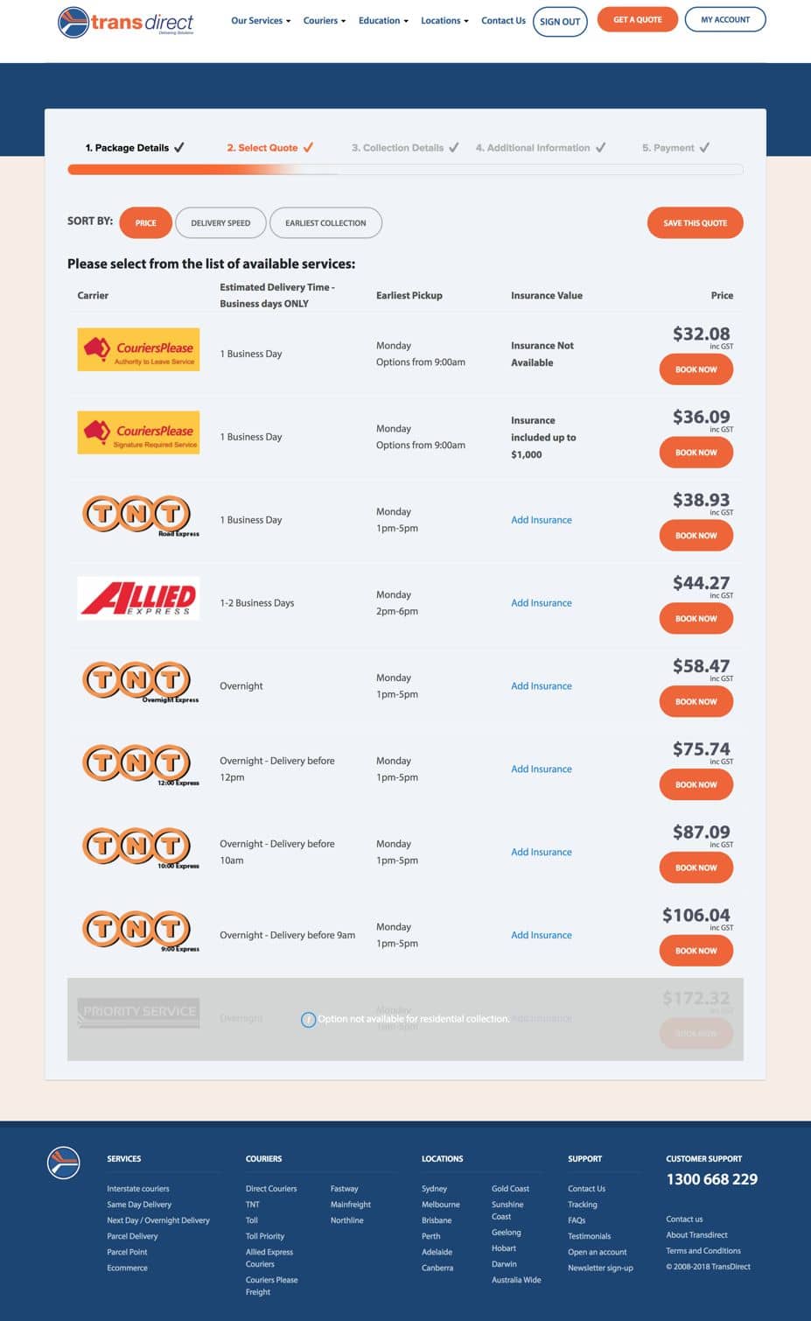Sort quotes by Price
Screen dimensions: 811x1321
click(x=145, y=222)
